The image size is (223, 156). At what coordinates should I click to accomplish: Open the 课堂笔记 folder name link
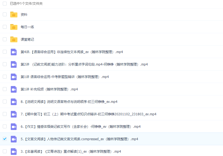pyautogui.click(x=27, y=40)
